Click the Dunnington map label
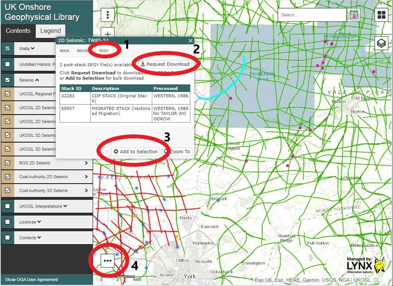Screen dimensions: 393x286 [x=254, y=263]
